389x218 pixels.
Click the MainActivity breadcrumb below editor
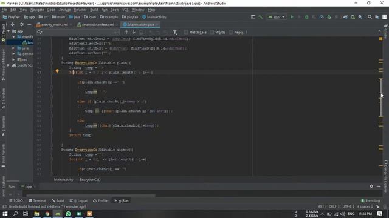63,180
